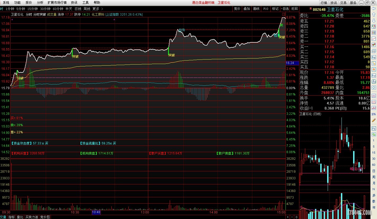Select the 买卖力道 bottom tab

(32, 217)
